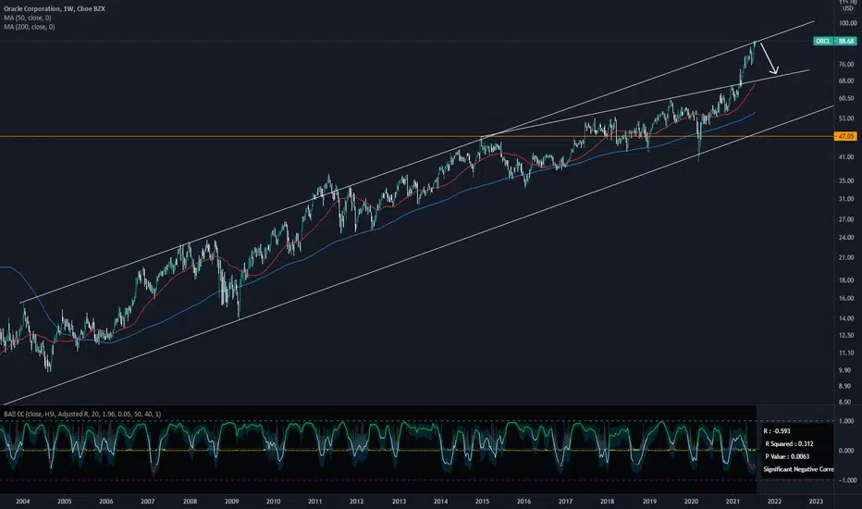Screen dimensions: 862x509
Task: Click the 2014 year on time axis
Action: (x=440, y=502)
